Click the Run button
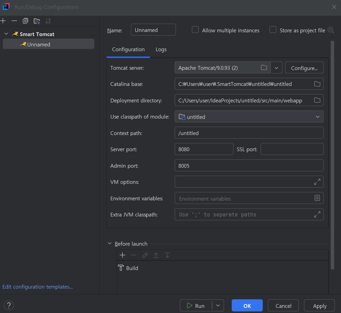This screenshot has width=341, height=313. coord(196,305)
